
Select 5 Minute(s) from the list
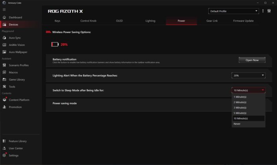[248, 113]
